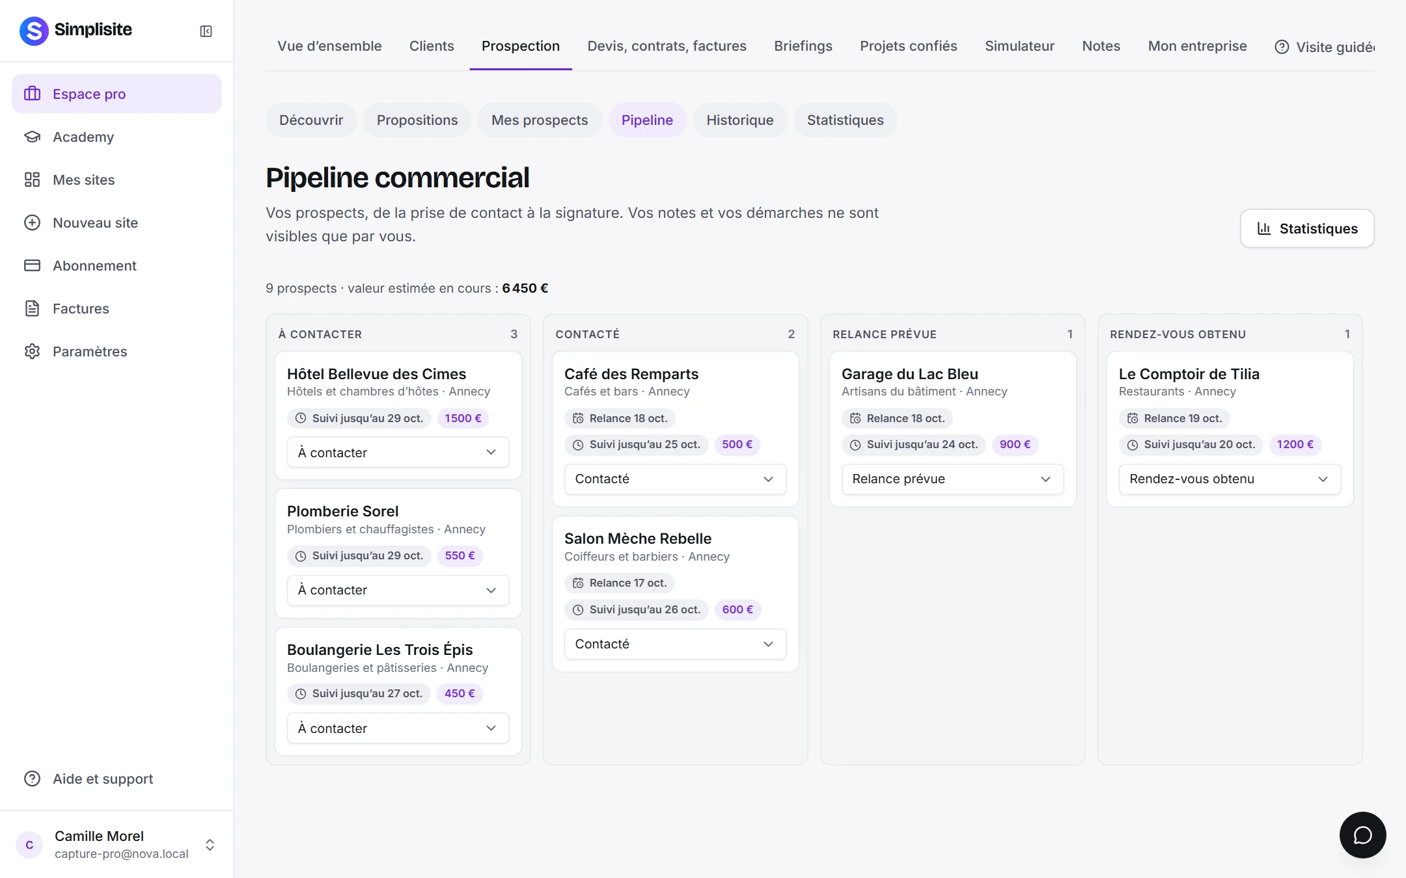Select the Mes prospects sub-tab
Screen dimensions: 1406x878
(x=540, y=120)
